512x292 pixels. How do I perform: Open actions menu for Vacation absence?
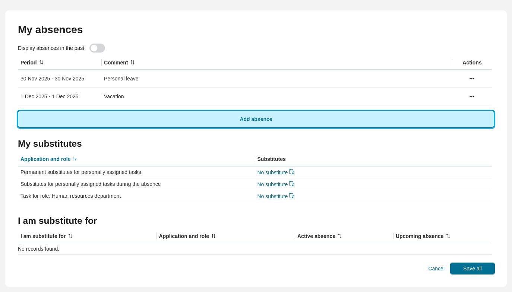(x=472, y=96)
